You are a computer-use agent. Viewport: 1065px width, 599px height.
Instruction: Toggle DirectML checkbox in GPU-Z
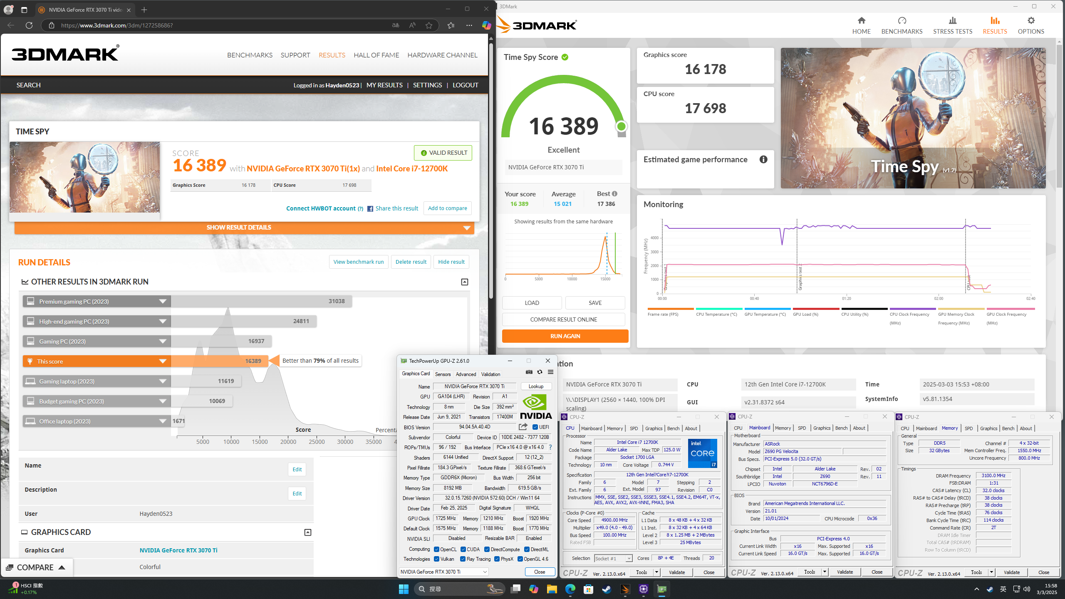pos(527,549)
